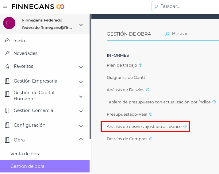Open the user account dropdown arrow

coord(81,25)
